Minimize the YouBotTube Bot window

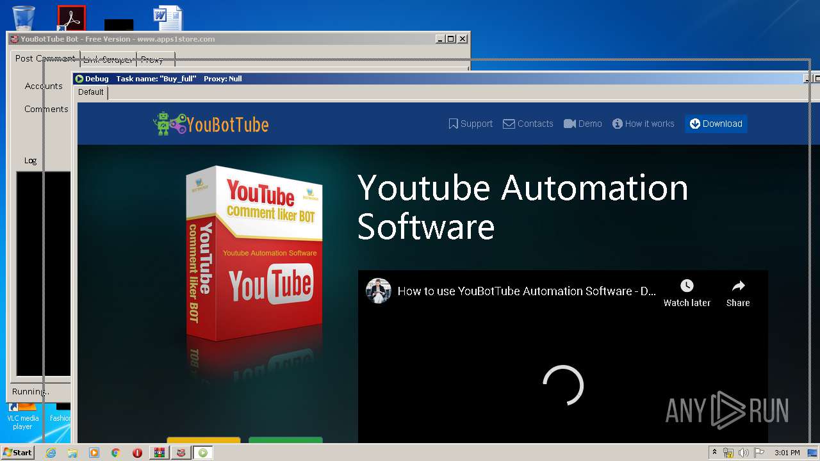(x=440, y=39)
